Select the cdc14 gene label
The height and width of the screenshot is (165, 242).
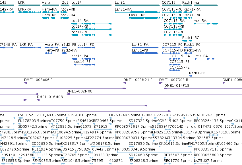76,3
